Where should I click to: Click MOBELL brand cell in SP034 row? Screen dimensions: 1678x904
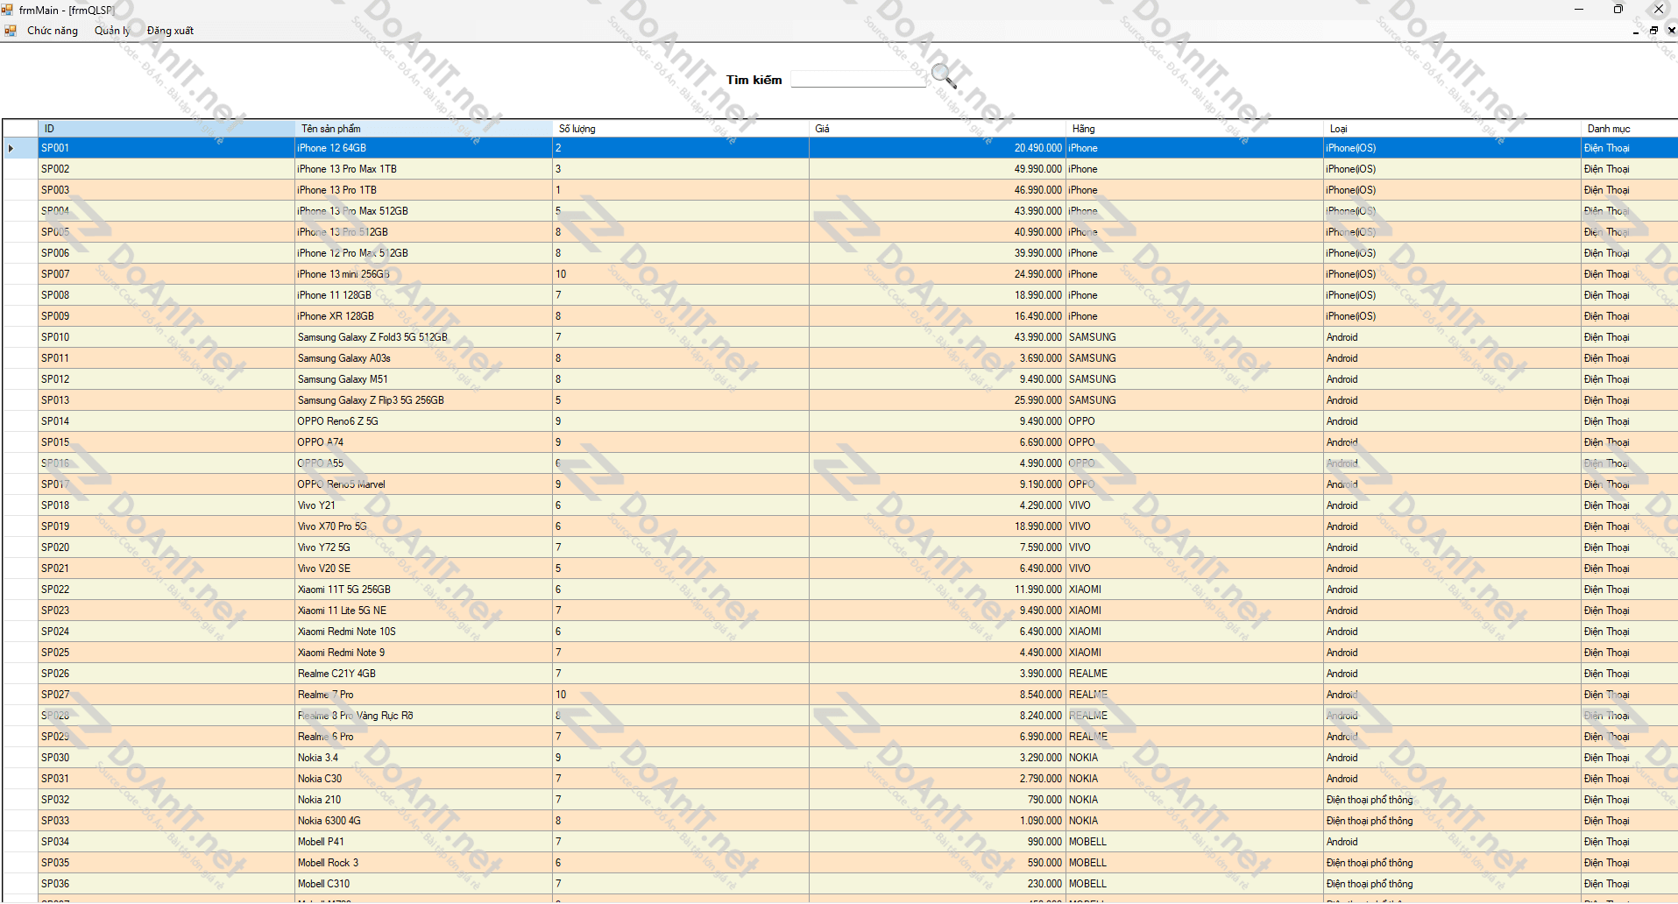(1195, 842)
